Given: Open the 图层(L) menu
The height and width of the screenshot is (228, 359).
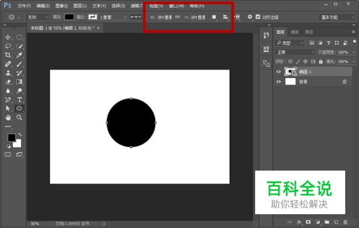Looking at the screenshot, I should pos(80,6).
